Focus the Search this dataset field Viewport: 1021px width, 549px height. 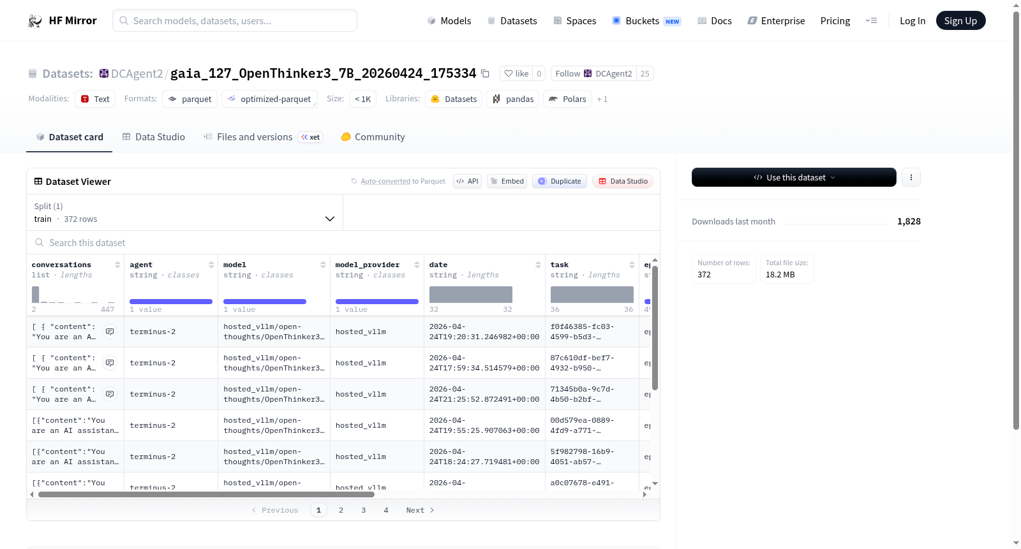343,242
